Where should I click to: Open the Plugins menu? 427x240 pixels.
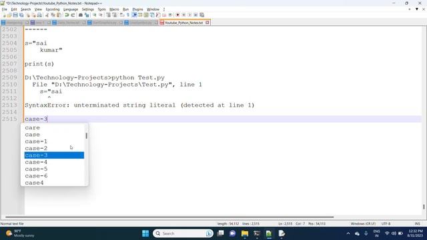(x=137, y=9)
